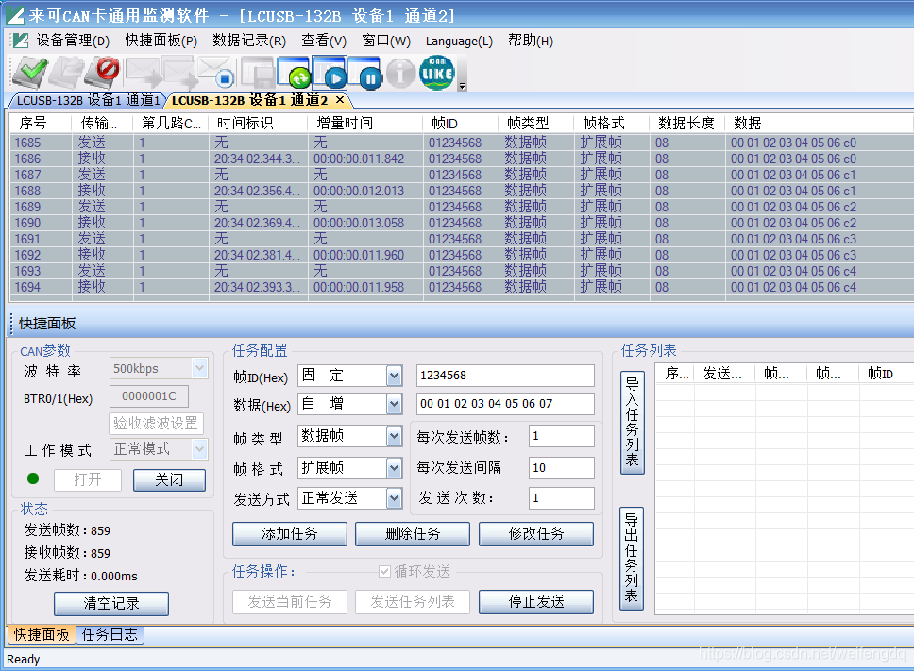This screenshot has height=671, width=914.
Task: Click the red prohibited stop-device icon
Action: point(103,73)
